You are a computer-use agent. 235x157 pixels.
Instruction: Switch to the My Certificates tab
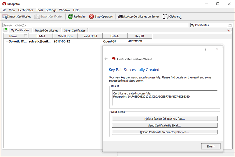pyautogui.click(x=20, y=30)
